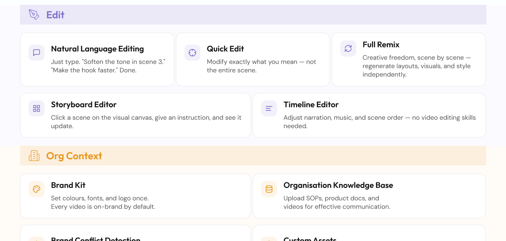This screenshot has height=241, width=506.
Task: Click the Brand Kit palette icon
Action: [x=37, y=189]
